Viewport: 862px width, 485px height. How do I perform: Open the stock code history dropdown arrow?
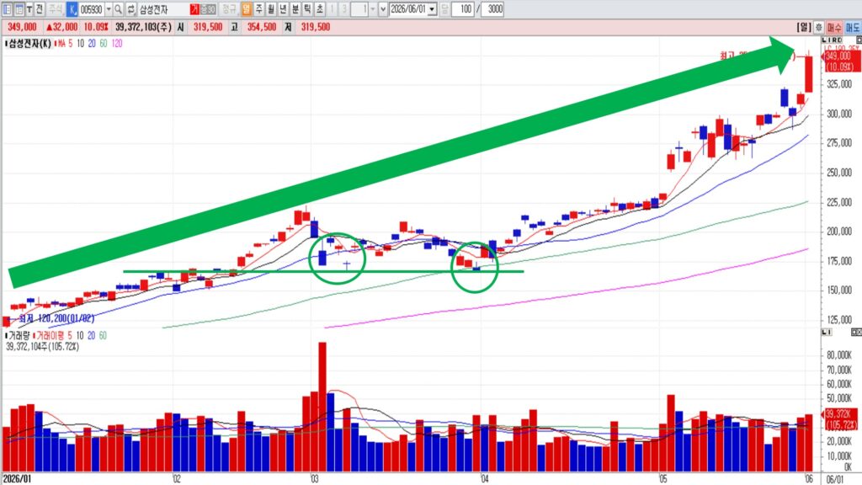[109, 9]
